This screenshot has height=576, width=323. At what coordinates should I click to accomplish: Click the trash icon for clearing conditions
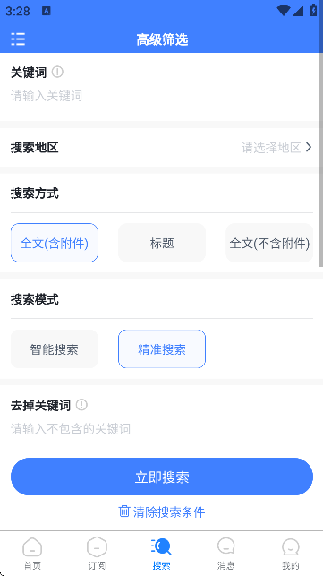pyautogui.click(x=124, y=511)
